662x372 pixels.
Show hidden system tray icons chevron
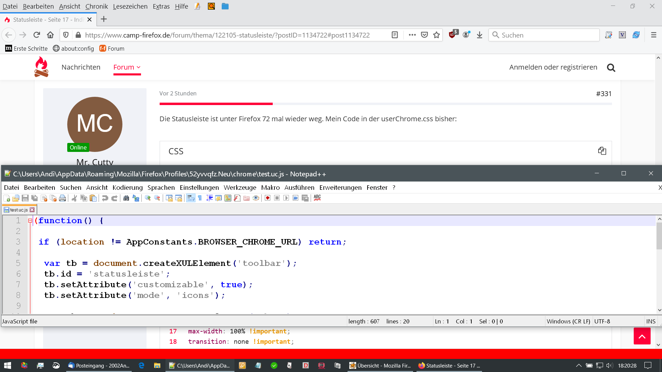pos(579,365)
